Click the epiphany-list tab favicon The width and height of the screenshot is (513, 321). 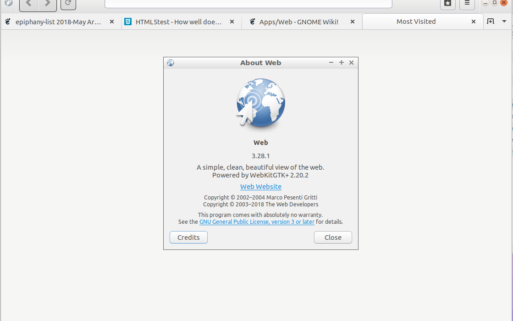[8, 22]
